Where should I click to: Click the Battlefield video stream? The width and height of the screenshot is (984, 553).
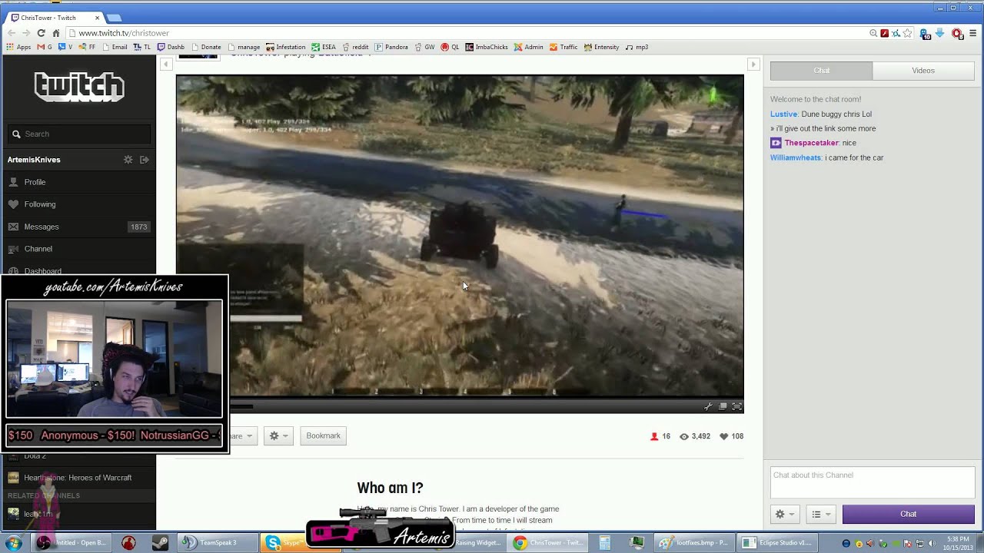[x=460, y=237]
